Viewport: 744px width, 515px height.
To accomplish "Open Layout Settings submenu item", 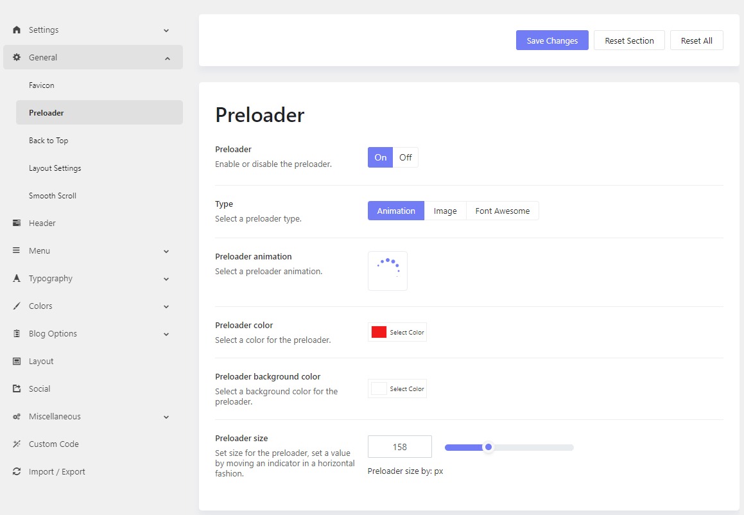I will point(55,168).
